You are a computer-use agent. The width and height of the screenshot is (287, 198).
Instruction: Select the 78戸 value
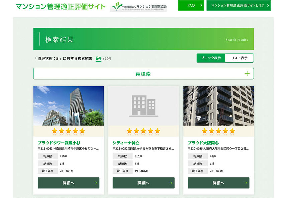[213, 156]
